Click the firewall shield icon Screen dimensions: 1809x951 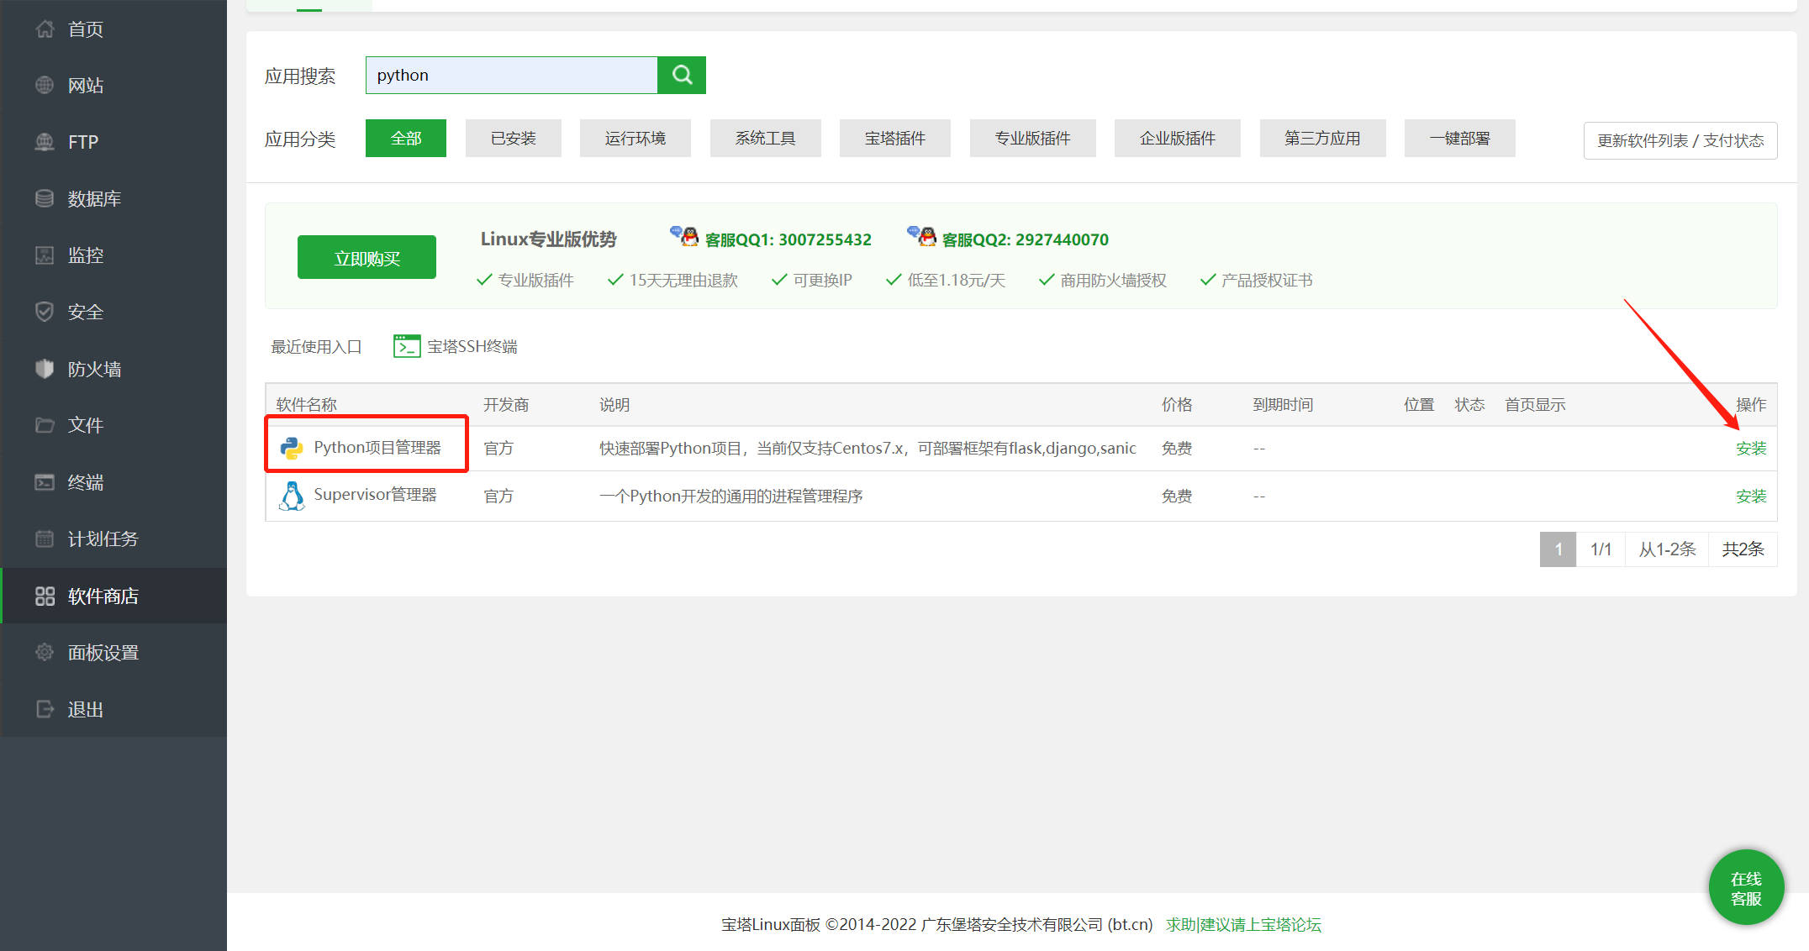(45, 369)
